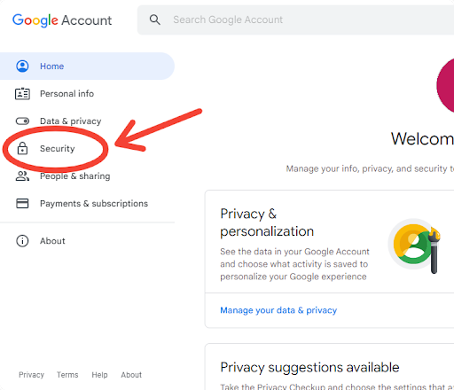
Task: Open the Help footer link
Action: pyautogui.click(x=99, y=375)
